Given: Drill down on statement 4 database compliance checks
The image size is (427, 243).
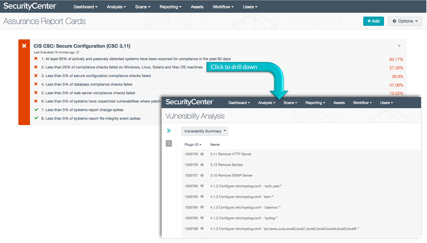Looking at the screenshot, I should tap(87, 84).
